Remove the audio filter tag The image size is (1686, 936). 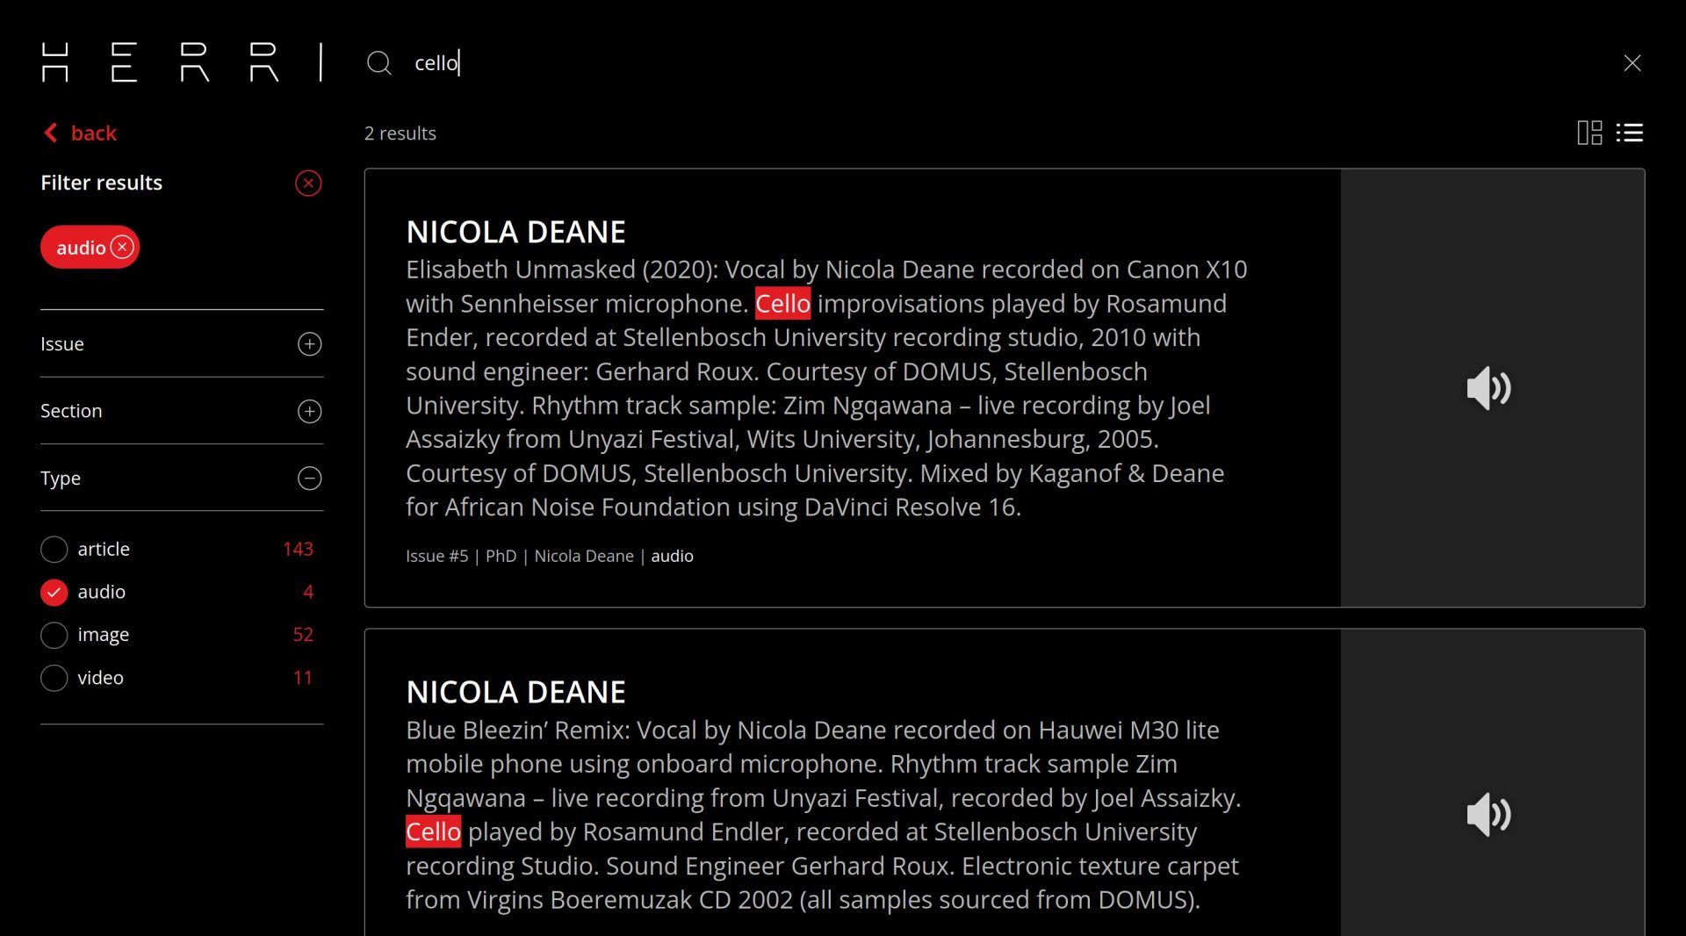pos(123,248)
